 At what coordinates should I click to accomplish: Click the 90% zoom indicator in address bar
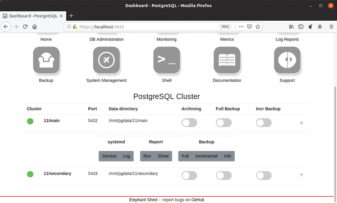[x=225, y=26]
